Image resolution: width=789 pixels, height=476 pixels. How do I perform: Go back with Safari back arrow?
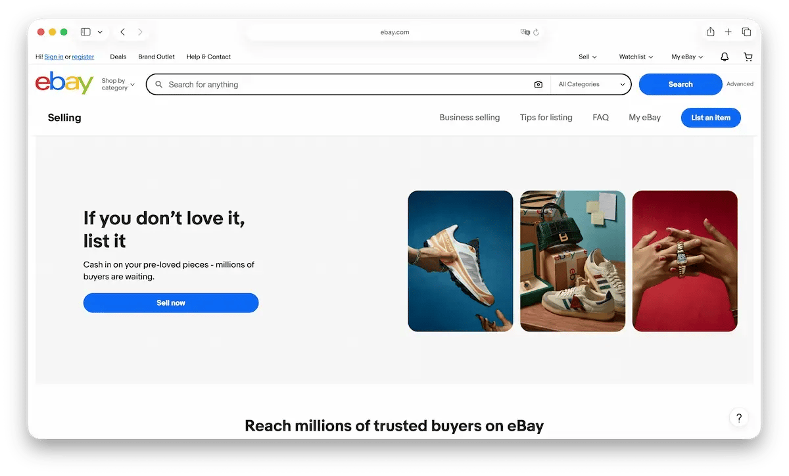point(122,32)
